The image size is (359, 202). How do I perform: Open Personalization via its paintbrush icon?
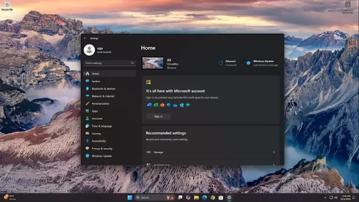pos(88,103)
